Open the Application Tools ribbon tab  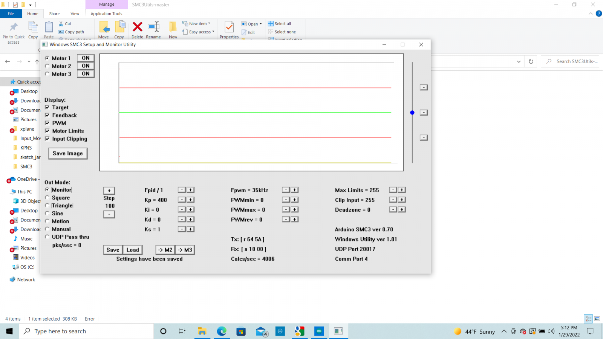point(106,14)
